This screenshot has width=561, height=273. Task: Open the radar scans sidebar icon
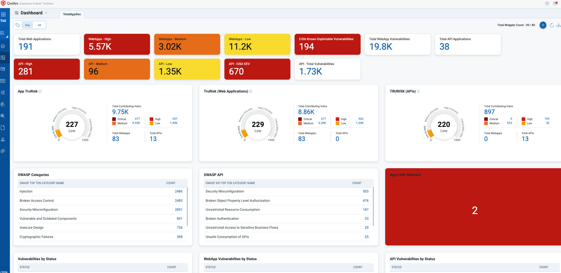point(3,104)
